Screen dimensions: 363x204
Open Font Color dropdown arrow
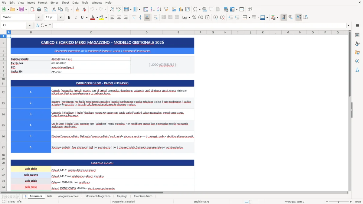tap(97, 18)
